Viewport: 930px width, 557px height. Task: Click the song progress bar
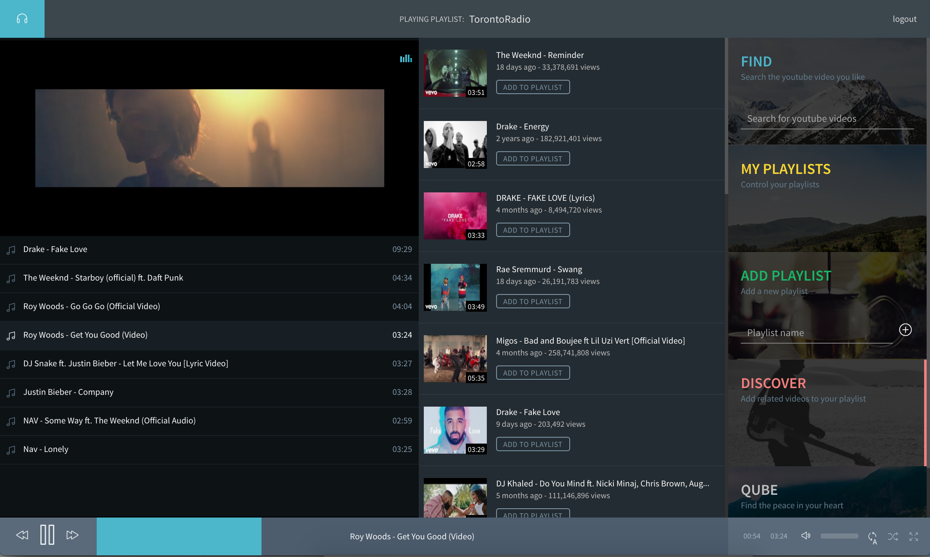click(412, 536)
